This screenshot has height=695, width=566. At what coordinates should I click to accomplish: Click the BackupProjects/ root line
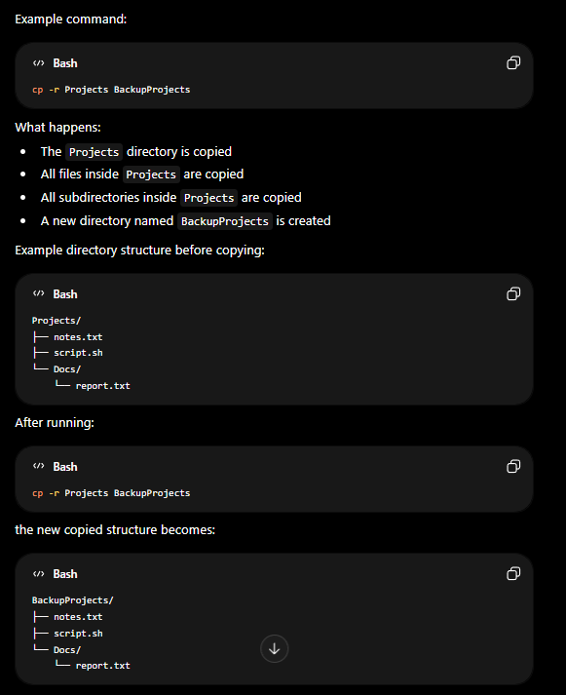coord(73,600)
